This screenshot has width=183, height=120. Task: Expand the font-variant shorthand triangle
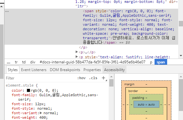[x=41, y=113]
